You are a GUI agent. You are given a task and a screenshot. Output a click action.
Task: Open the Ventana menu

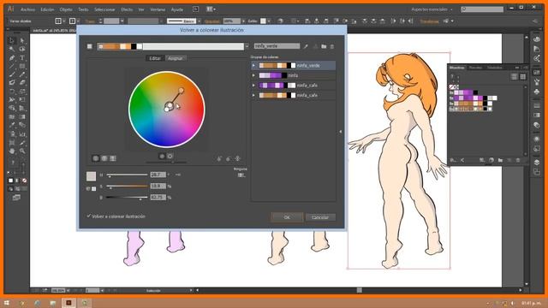pos(158,9)
